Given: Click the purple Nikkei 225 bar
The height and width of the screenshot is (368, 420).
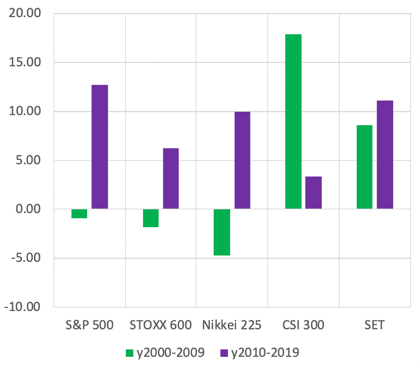Looking at the screenshot, I should [x=242, y=160].
